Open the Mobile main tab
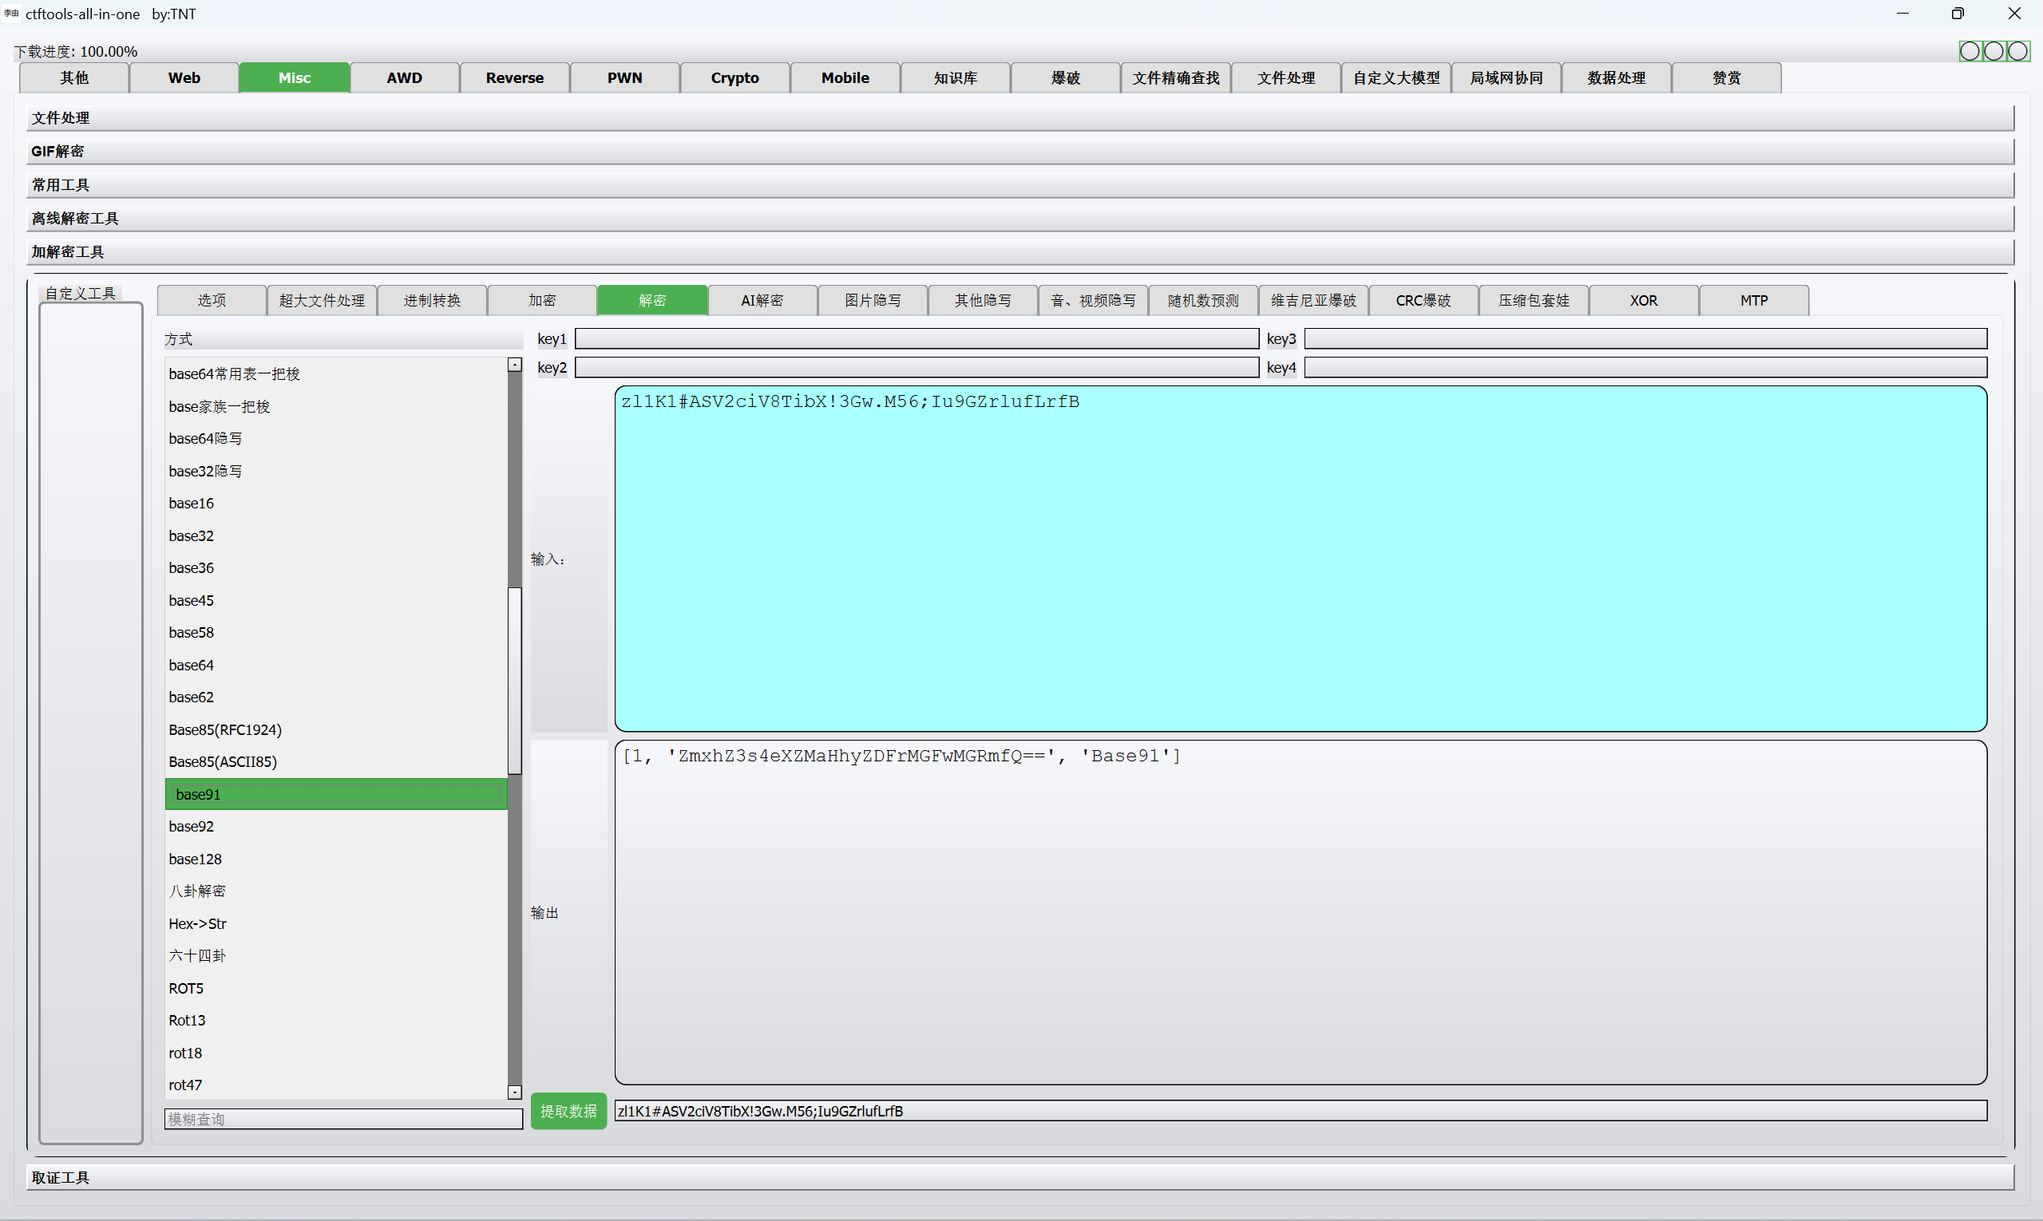Screen dimensions: 2043x1221 (x=845, y=77)
